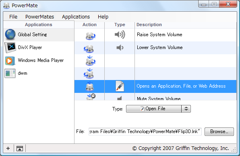The width and height of the screenshot is (240, 156).
Task: Click the Type column header
Action: point(120,25)
